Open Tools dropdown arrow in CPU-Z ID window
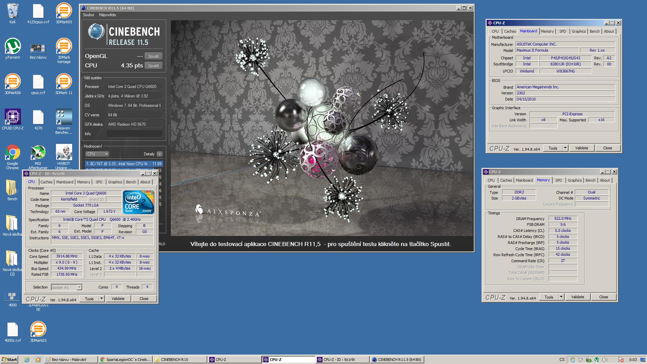The height and width of the screenshot is (364, 647). [101, 299]
